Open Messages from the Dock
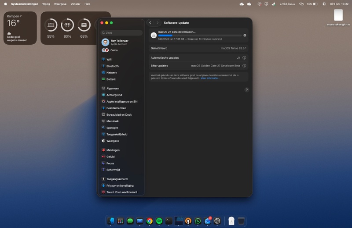The height and width of the screenshot is (228, 352). tap(130, 221)
